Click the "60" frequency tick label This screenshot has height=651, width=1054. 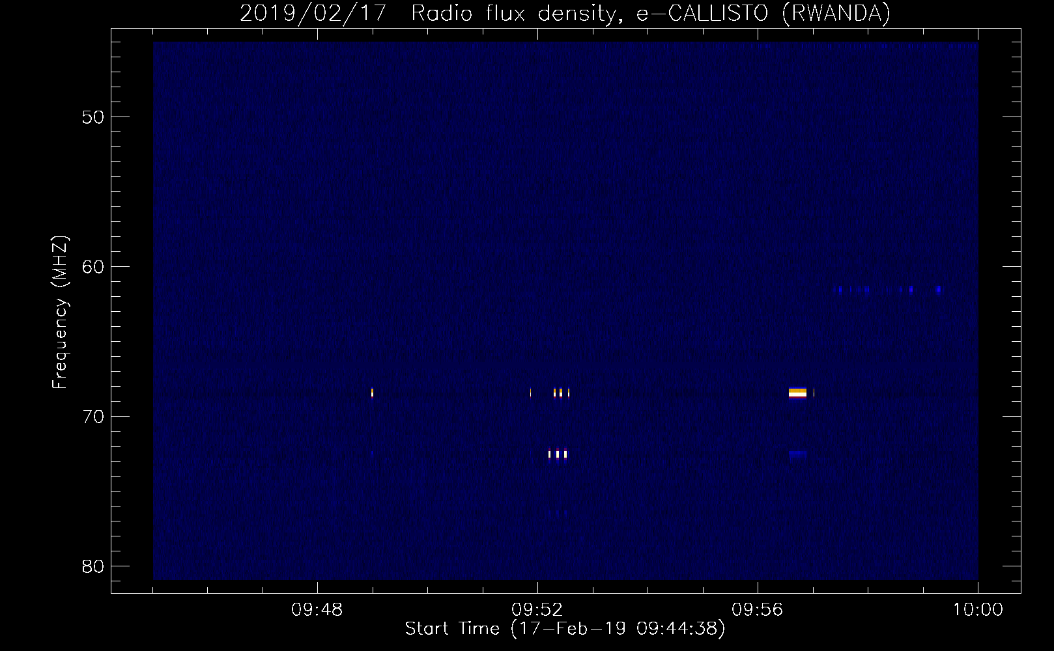94,267
